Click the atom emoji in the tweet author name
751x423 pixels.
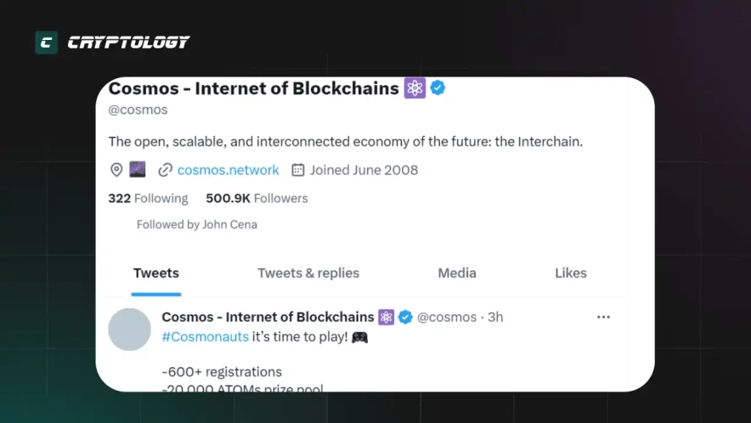tap(387, 317)
